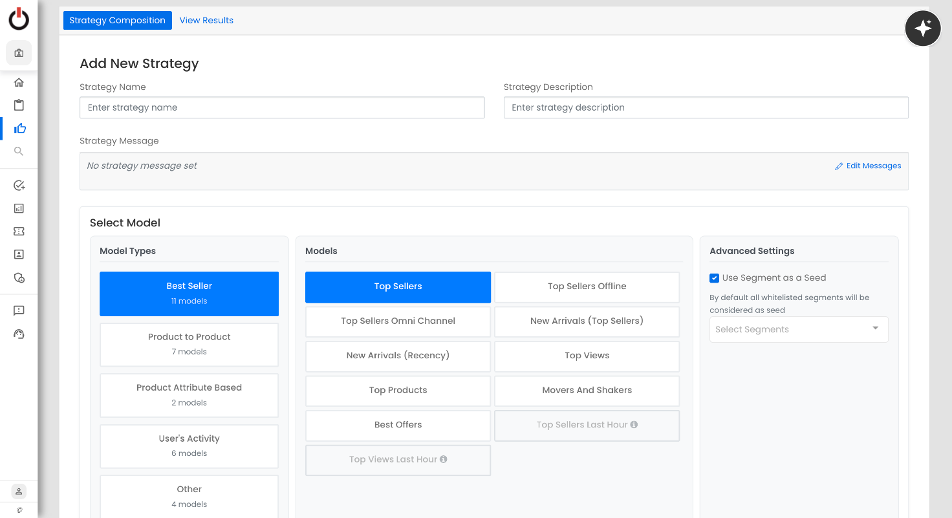Select the User's Activity model type
The height and width of the screenshot is (518, 952).
tap(189, 446)
